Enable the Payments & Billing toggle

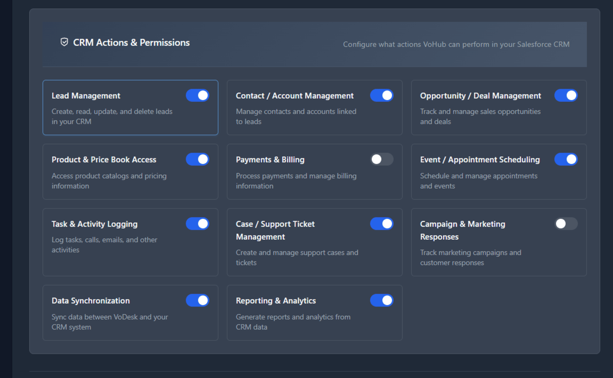pos(382,159)
